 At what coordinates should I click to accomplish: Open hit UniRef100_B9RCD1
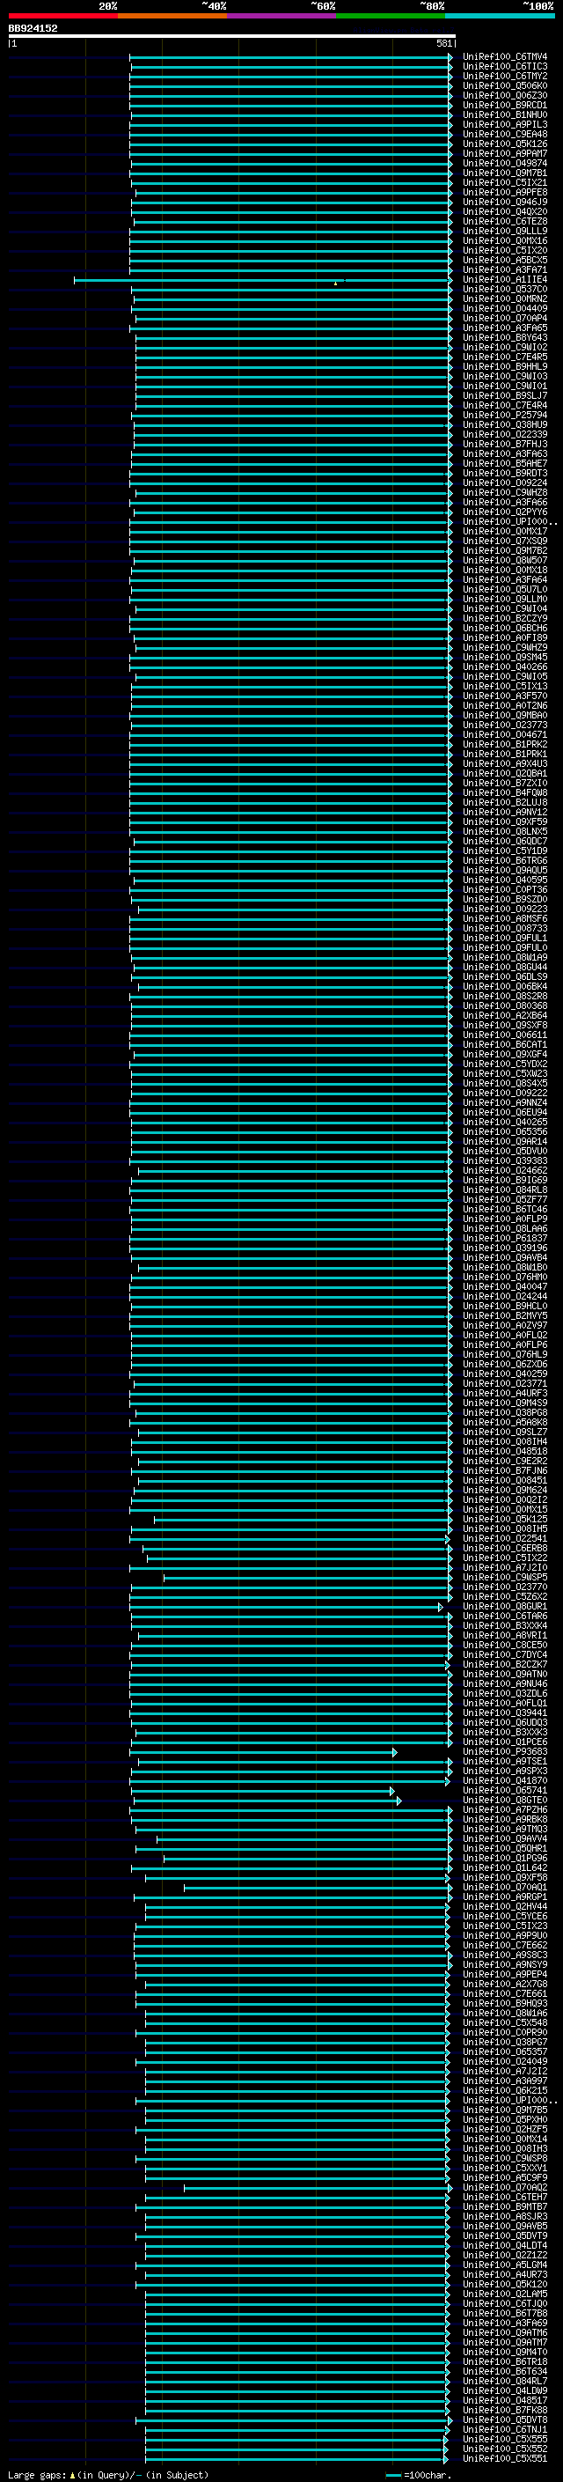tap(505, 105)
